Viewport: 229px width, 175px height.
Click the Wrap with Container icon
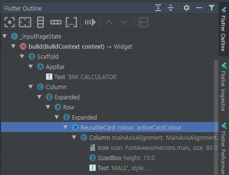click(71, 22)
